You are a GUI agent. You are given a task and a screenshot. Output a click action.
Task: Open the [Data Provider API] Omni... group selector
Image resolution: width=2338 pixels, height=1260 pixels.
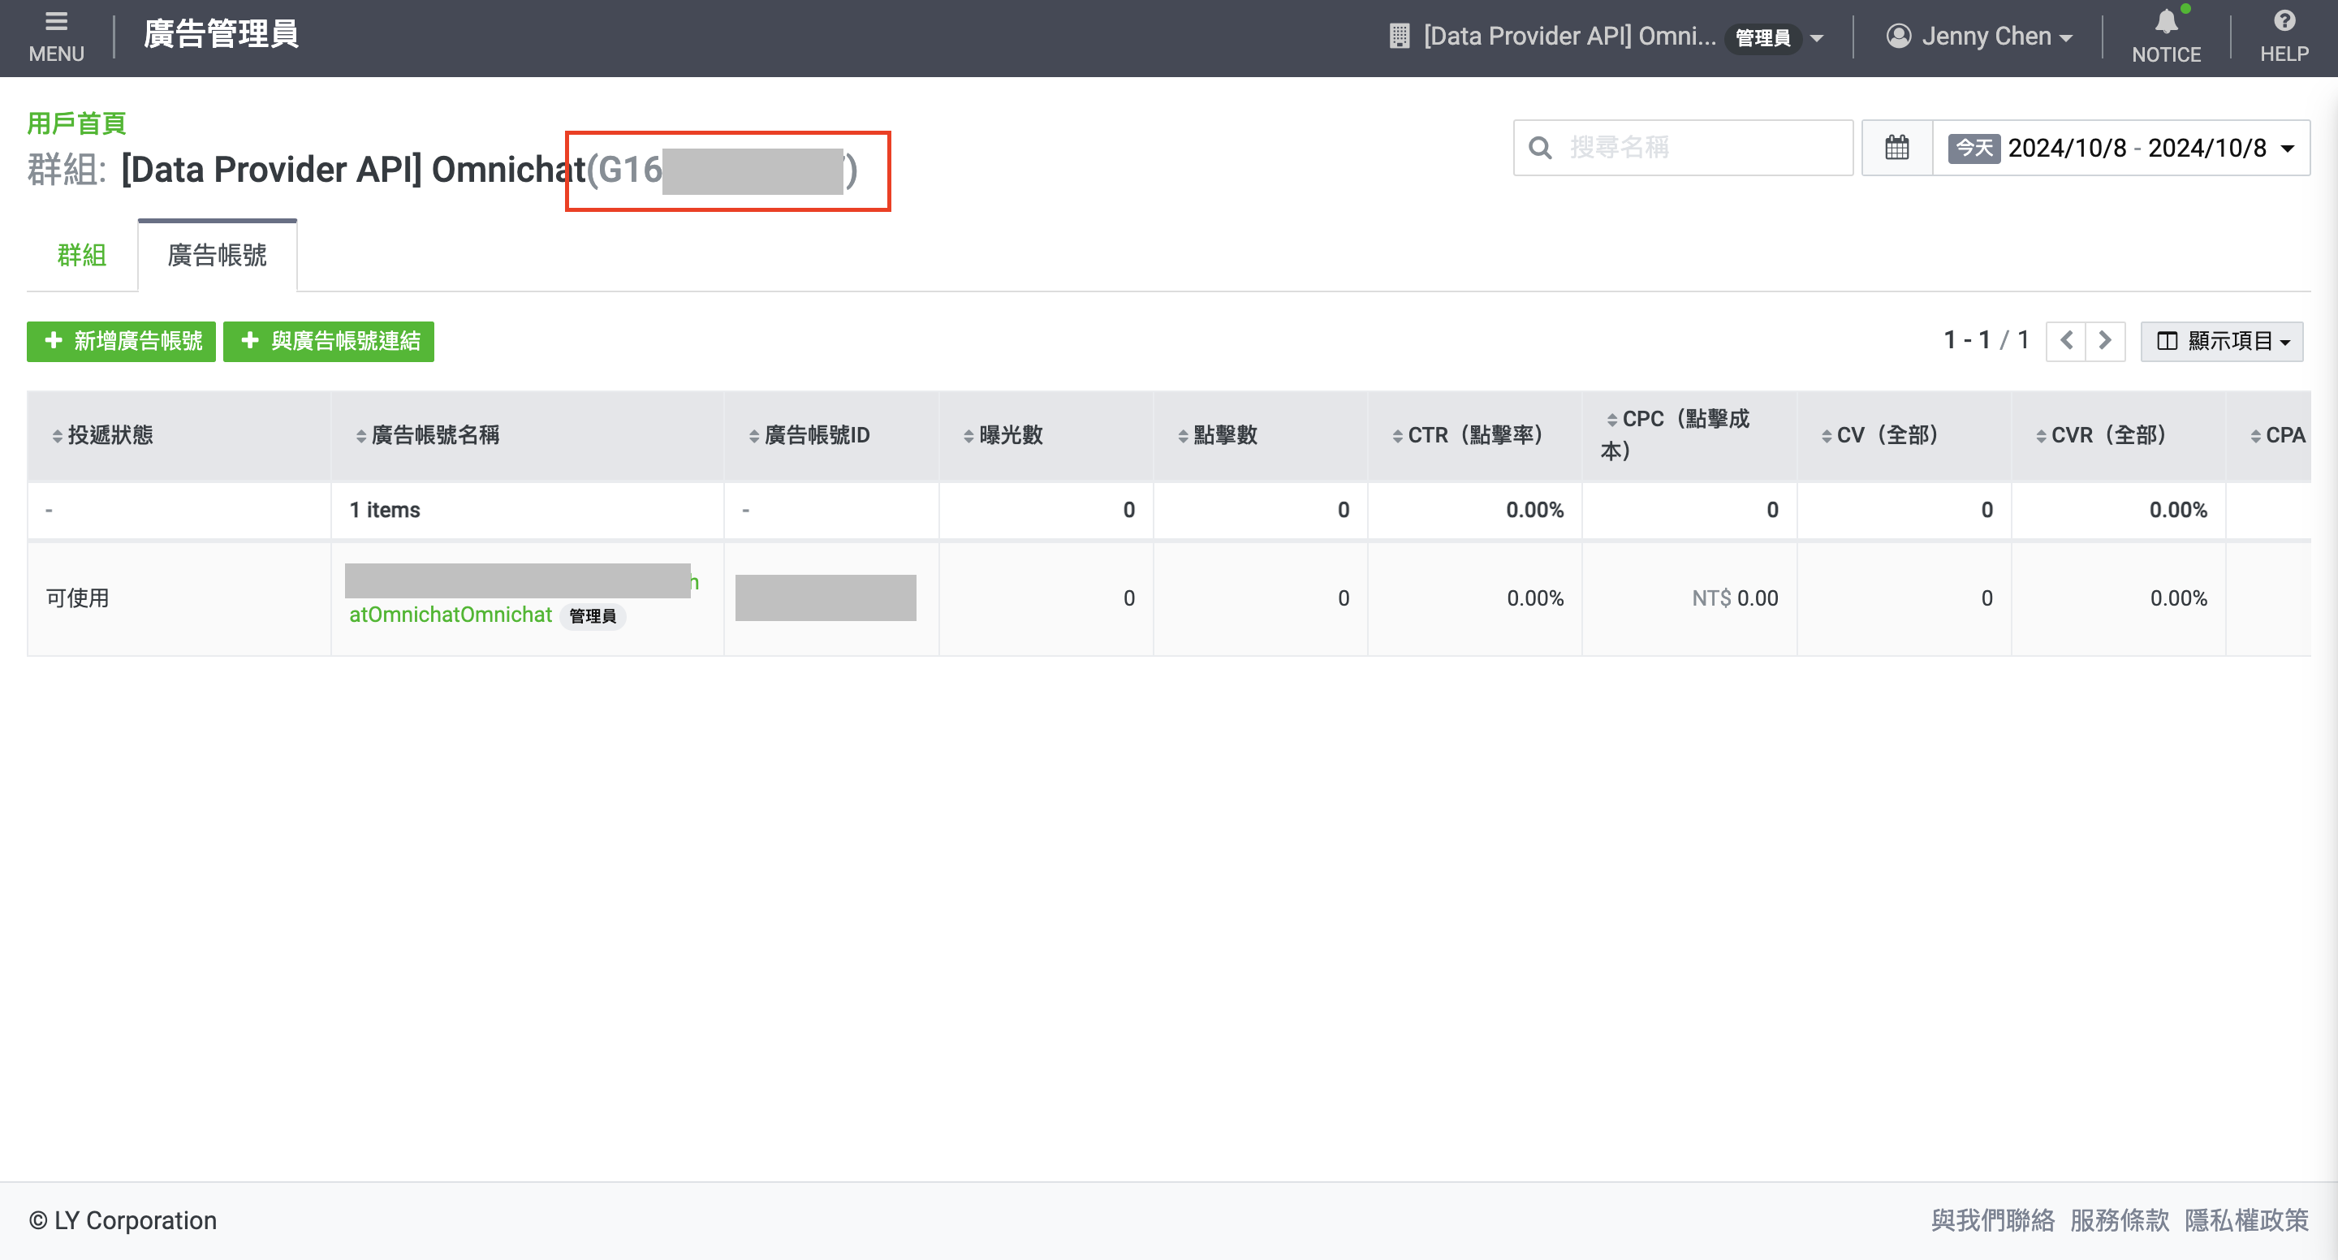[1607, 37]
